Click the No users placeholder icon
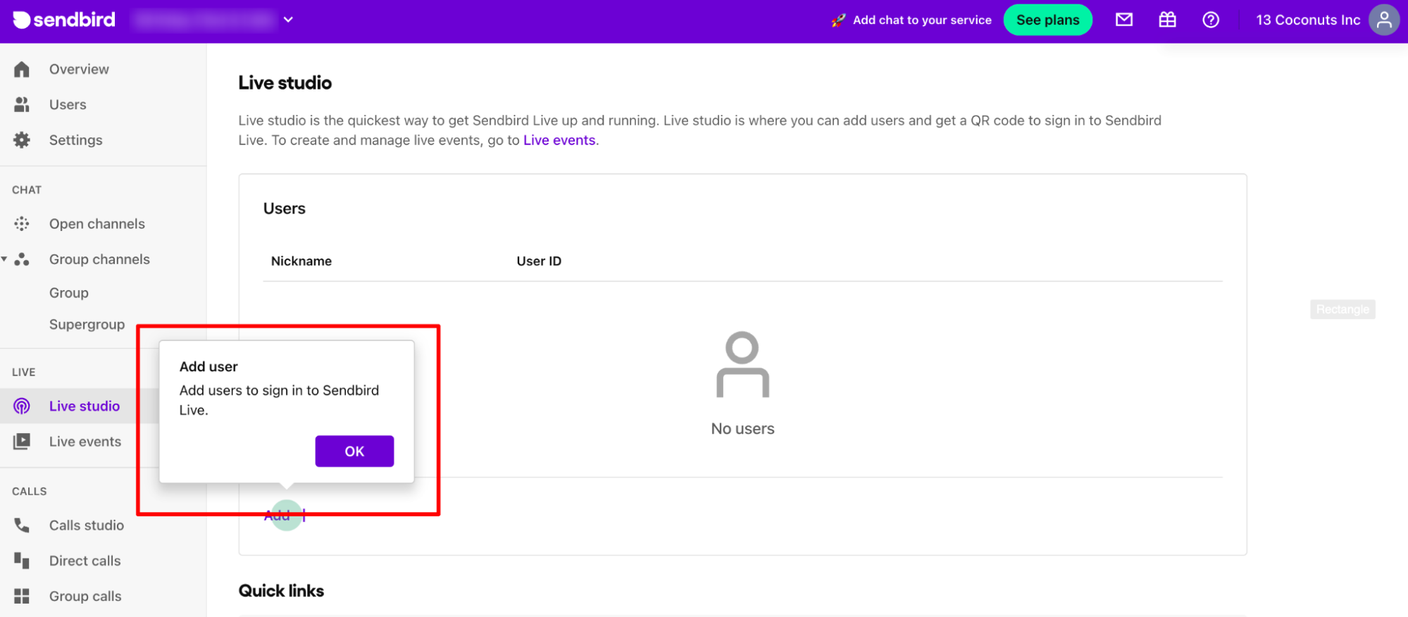The height and width of the screenshot is (617, 1408). coord(742,365)
